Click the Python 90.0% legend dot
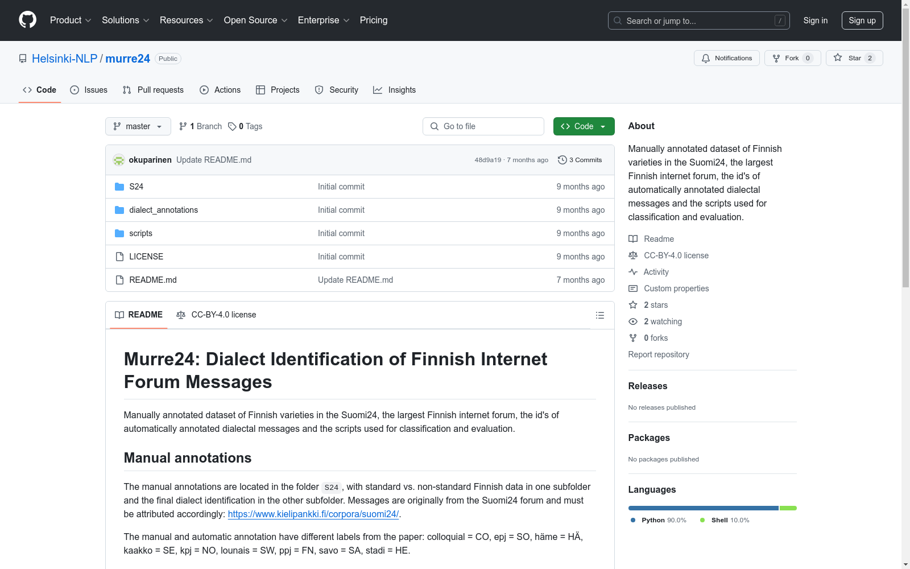 [633, 520]
